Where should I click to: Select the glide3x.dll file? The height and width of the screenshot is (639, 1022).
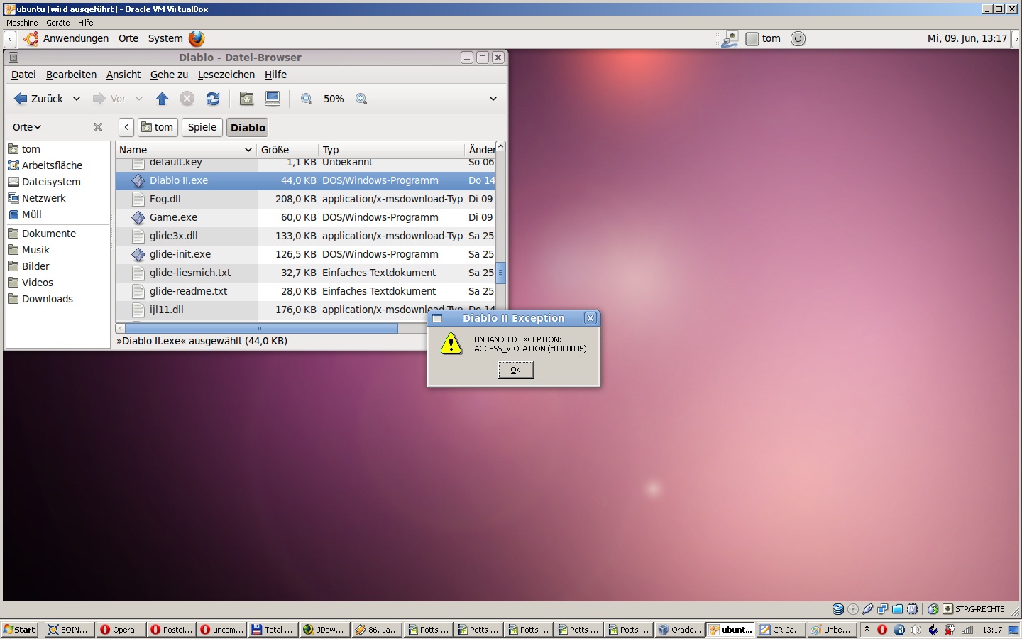tap(305, 236)
